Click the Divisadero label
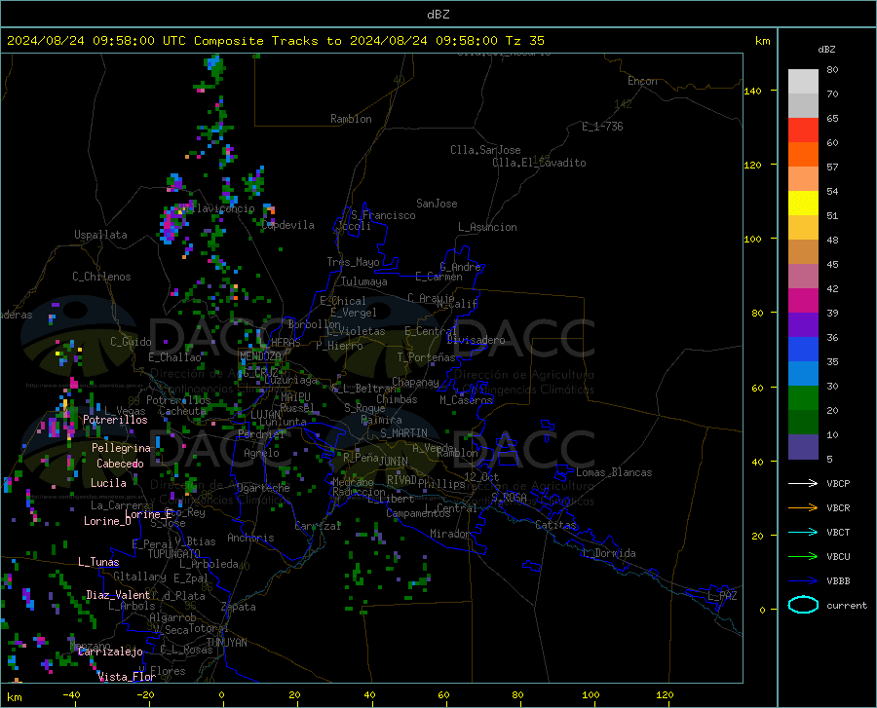 coord(476,340)
